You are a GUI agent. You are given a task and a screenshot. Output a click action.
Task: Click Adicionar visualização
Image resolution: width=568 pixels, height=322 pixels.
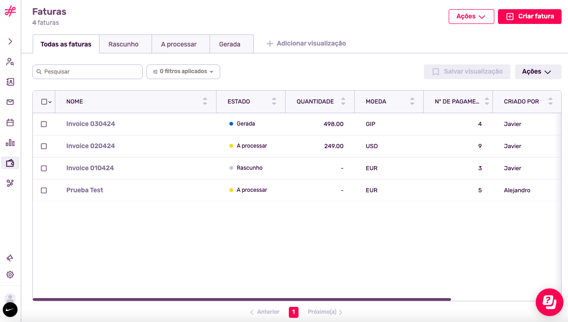click(306, 44)
